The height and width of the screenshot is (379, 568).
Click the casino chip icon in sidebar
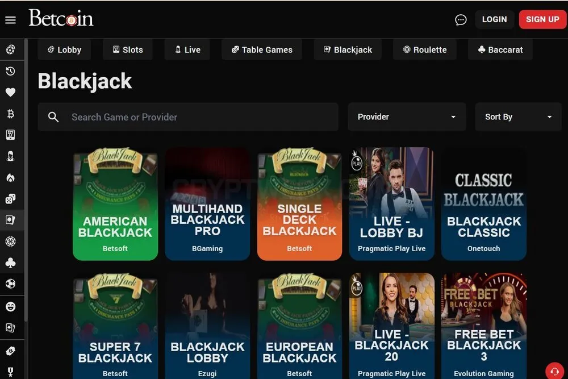(x=10, y=49)
